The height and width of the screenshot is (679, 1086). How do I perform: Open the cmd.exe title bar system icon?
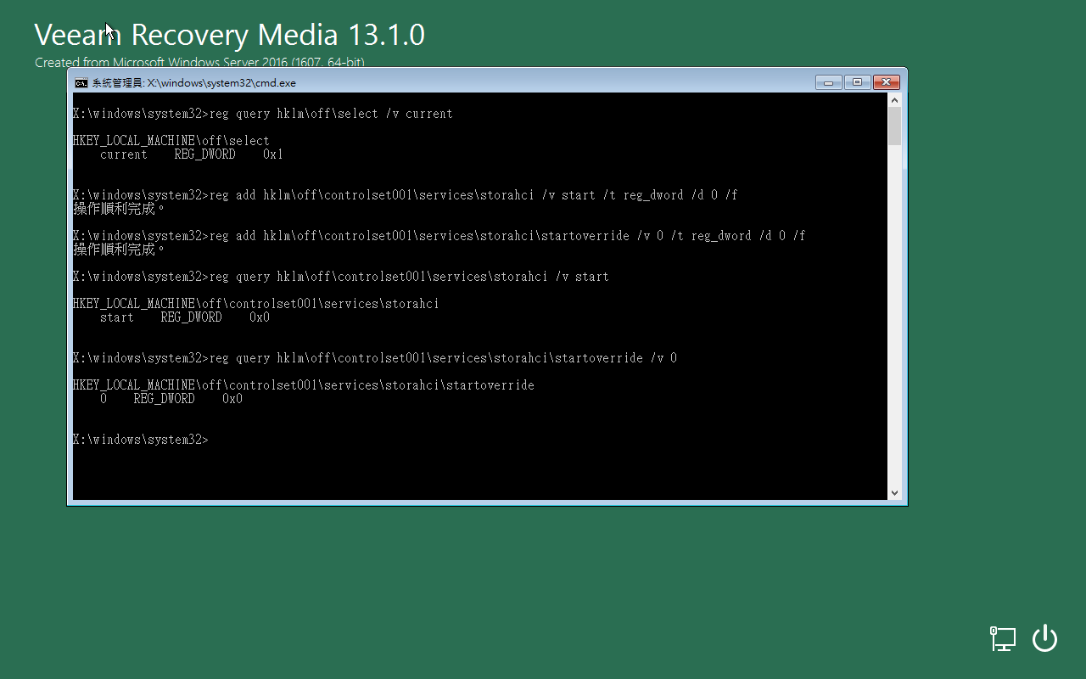click(81, 83)
